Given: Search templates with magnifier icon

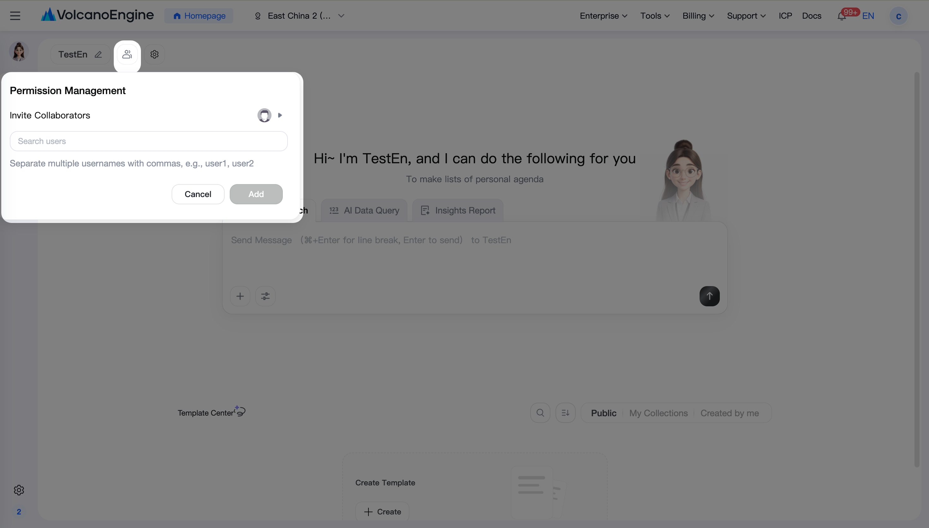Looking at the screenshot, I should click(x=540, y=413).
